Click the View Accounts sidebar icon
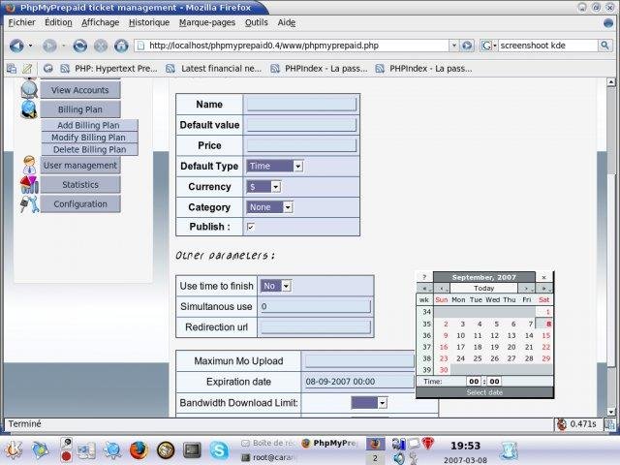Viewport: 620px width, 465px height. tap(29, 89)
